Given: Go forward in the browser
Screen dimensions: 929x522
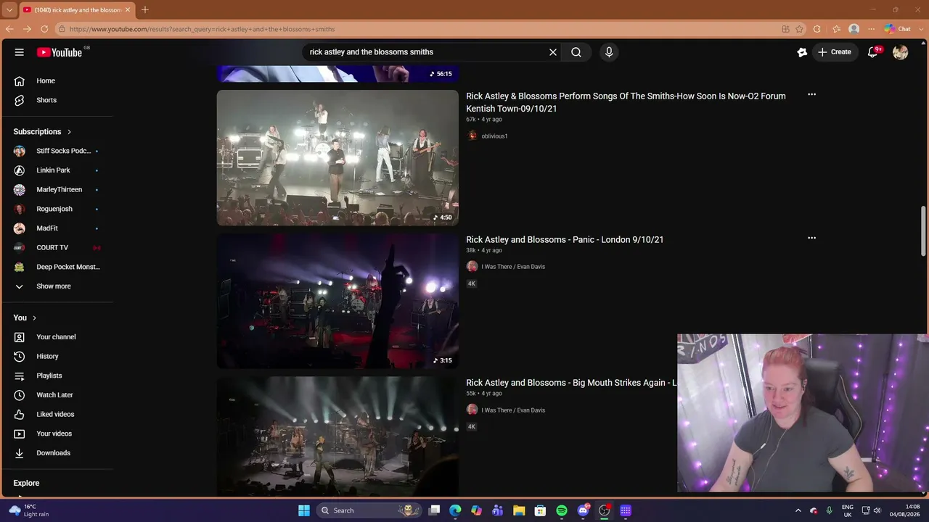Looking at the screenshot, I should click(27, 29).
